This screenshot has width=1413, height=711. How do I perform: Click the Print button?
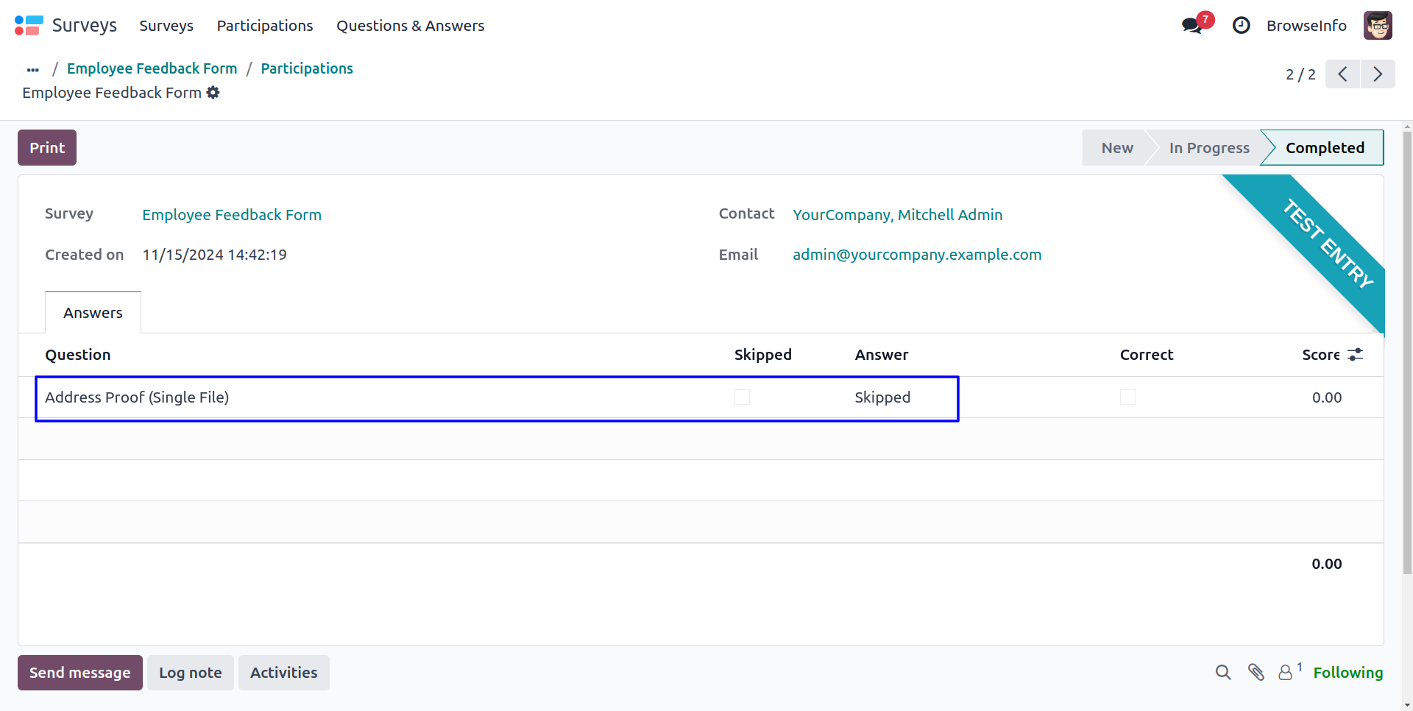point(47,148)
